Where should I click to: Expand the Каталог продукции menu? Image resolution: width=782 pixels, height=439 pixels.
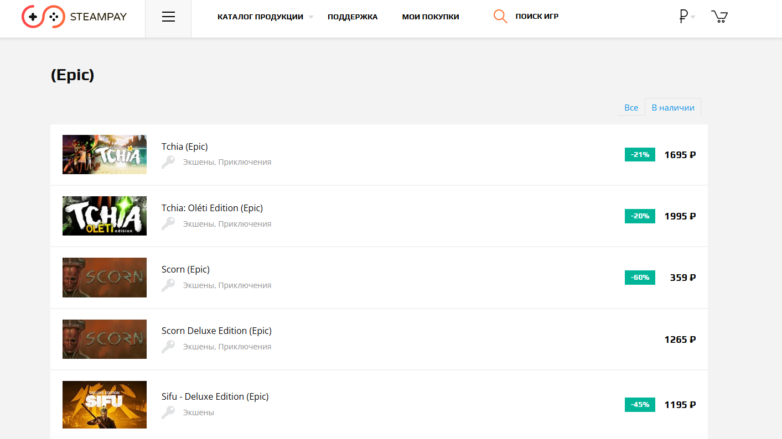click(x=265, y=17)
